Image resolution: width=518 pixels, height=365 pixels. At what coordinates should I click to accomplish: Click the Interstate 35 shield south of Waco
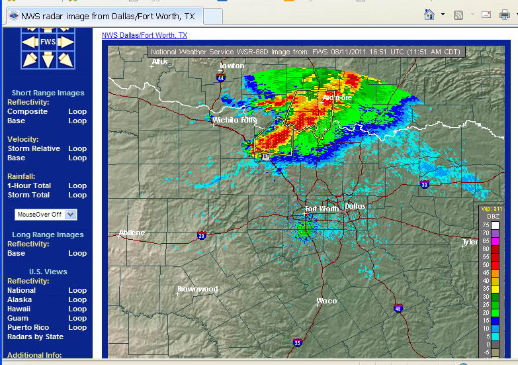[297, 342]
